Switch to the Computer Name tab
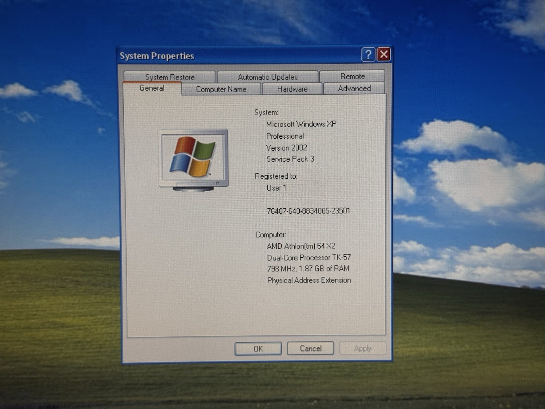 (x=221, y=89)
